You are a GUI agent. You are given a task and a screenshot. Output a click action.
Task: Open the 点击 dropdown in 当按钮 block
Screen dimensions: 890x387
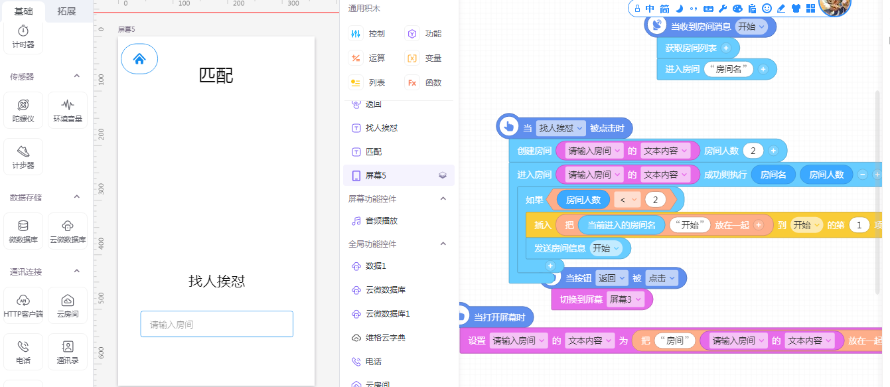coord(661,278)
